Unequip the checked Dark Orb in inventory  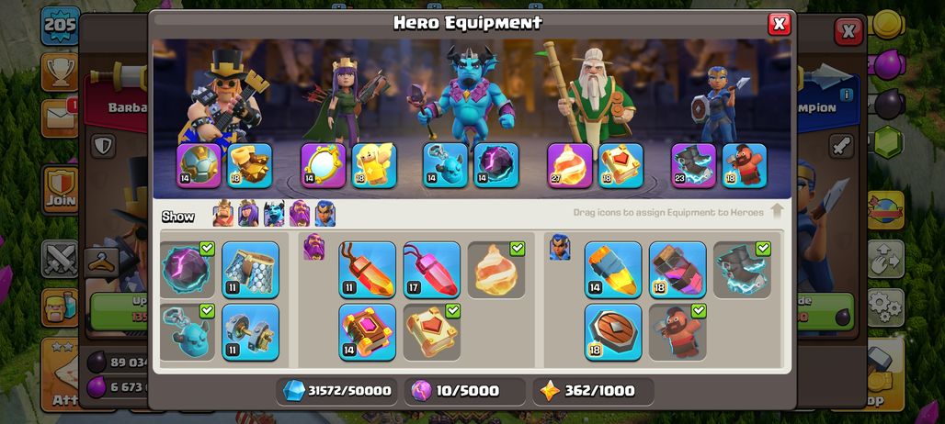point(188,270)
